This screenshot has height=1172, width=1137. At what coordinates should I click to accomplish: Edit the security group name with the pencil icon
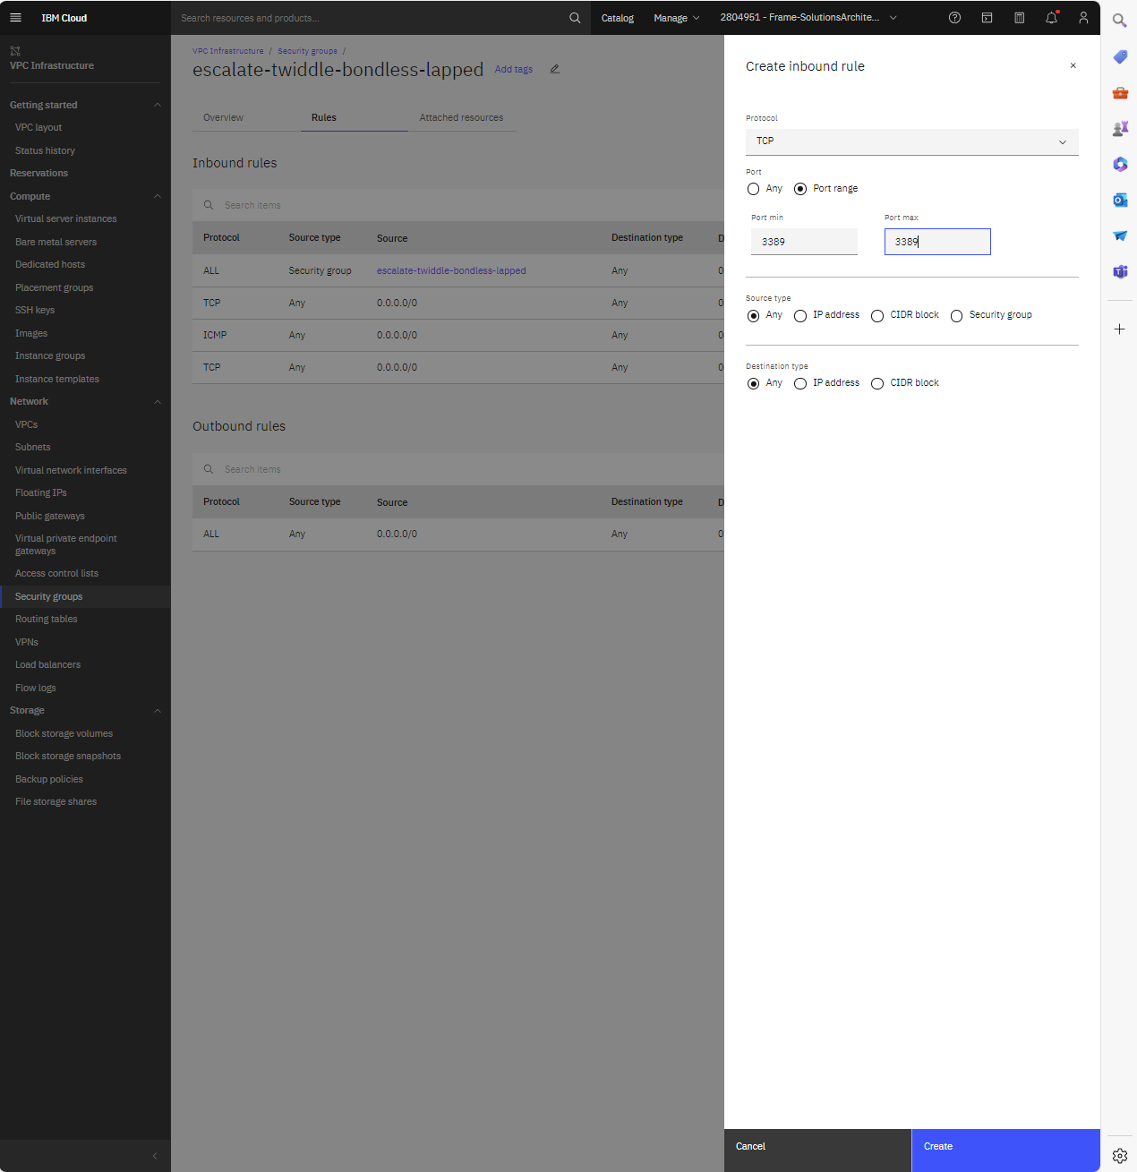pyautogui.click(x=554, y=69)
